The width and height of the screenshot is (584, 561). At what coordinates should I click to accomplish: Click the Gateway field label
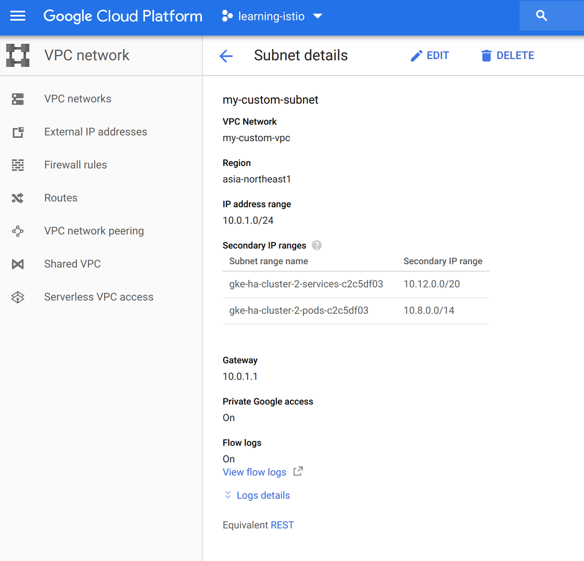(x=240, y=361)
